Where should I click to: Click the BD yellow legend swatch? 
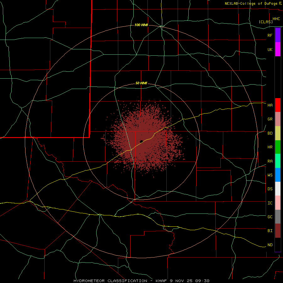[x=278, y=133]
